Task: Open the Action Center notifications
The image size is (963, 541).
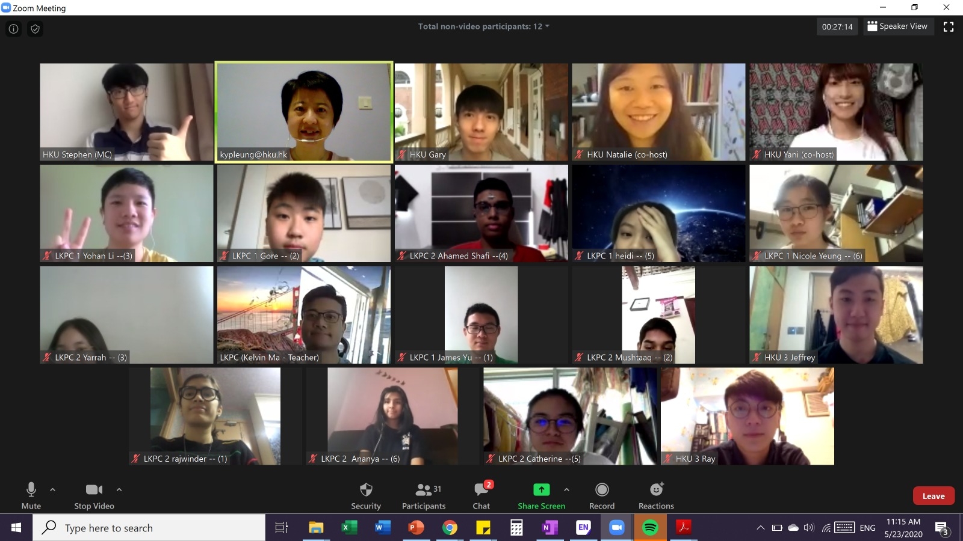Action: pos(942,529)
